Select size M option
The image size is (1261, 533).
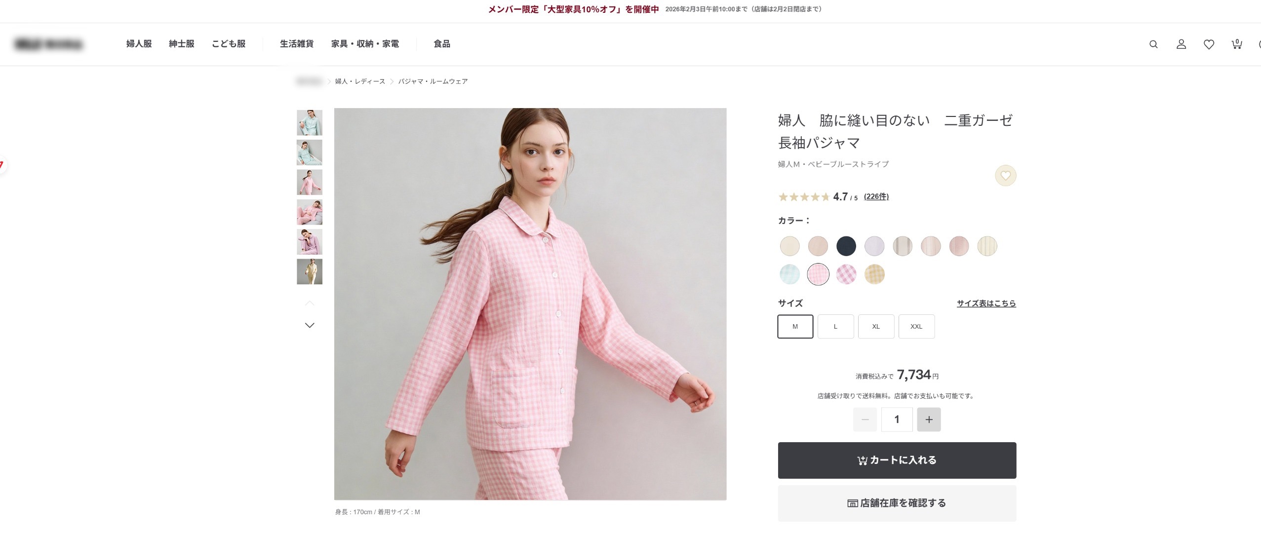click(x=795, y=326)
